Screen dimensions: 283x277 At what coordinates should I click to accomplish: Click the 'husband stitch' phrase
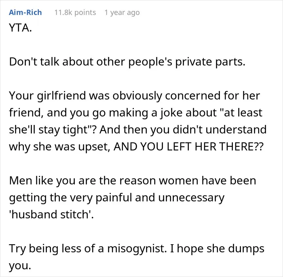tap(51, 214)
